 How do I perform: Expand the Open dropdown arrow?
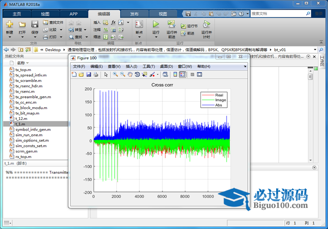point(22,37)
